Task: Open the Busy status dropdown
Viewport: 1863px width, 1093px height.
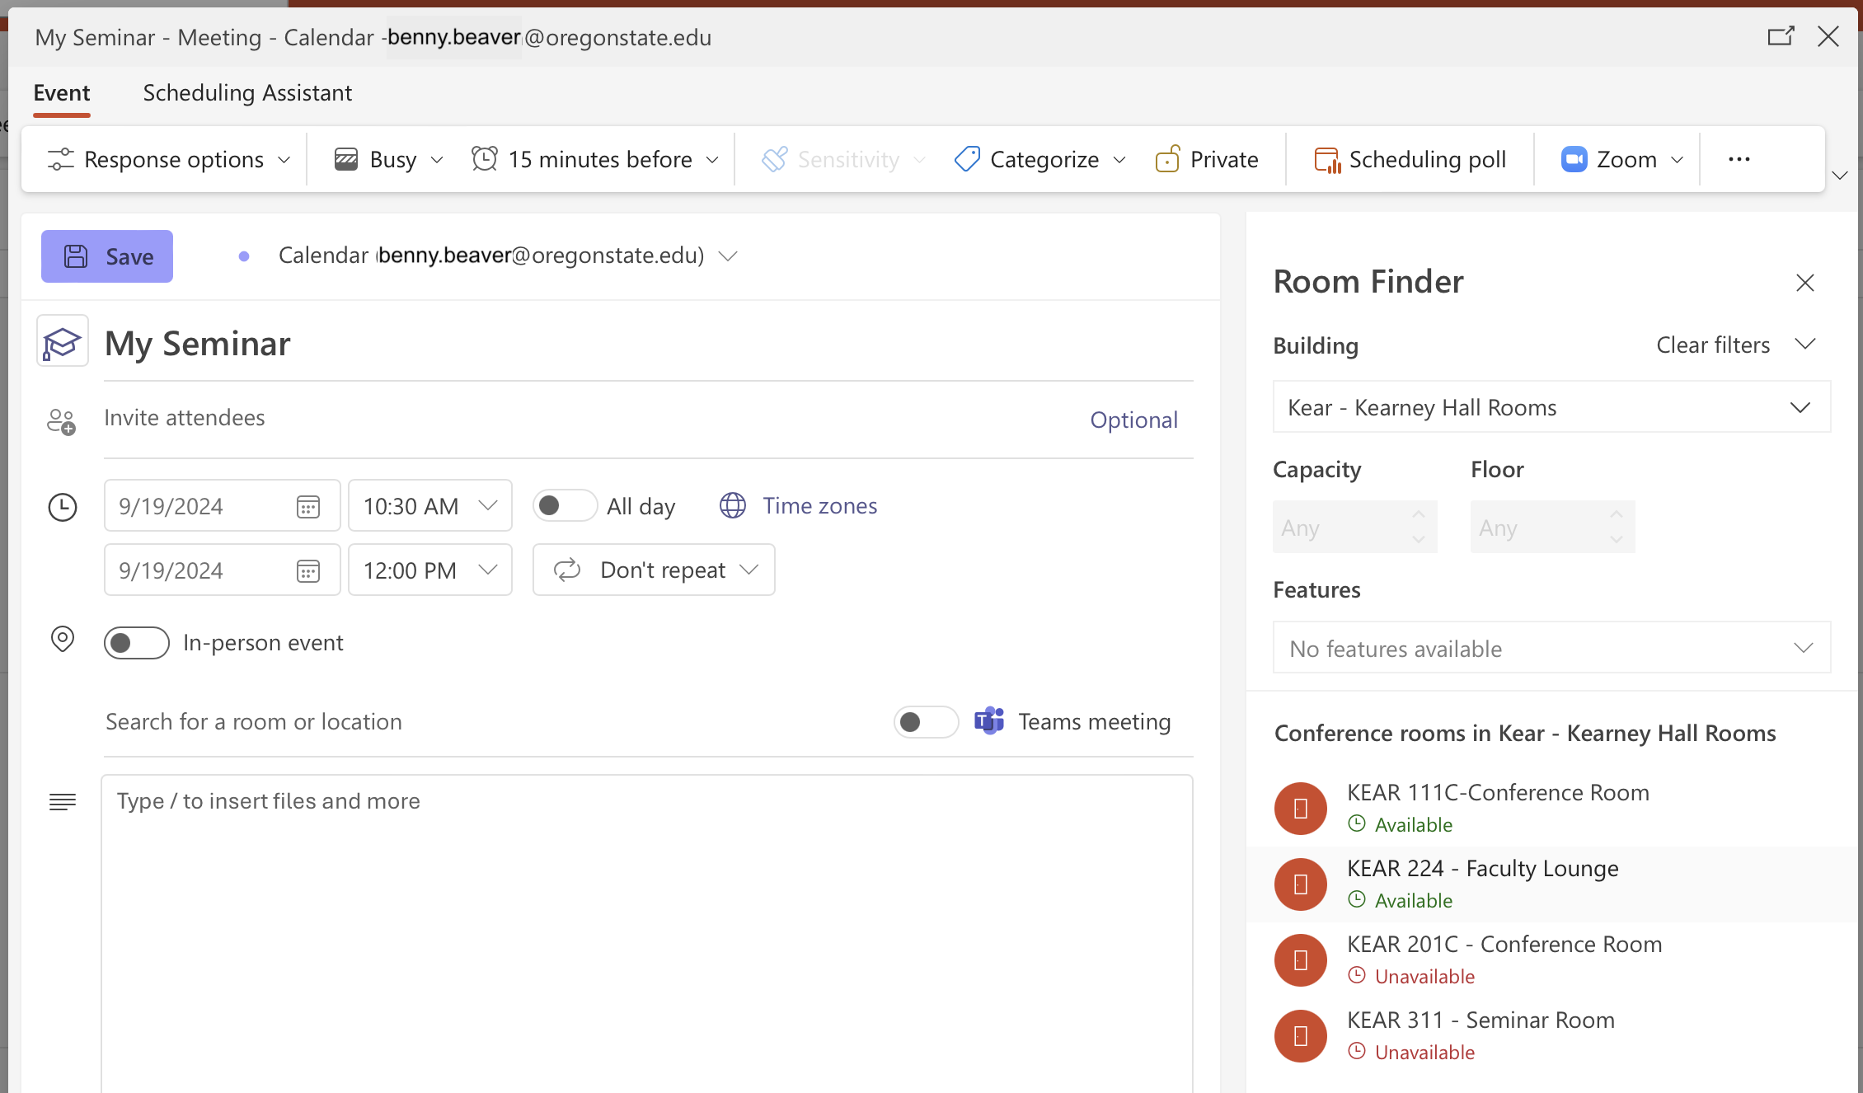Action: (x=389, y=159)
